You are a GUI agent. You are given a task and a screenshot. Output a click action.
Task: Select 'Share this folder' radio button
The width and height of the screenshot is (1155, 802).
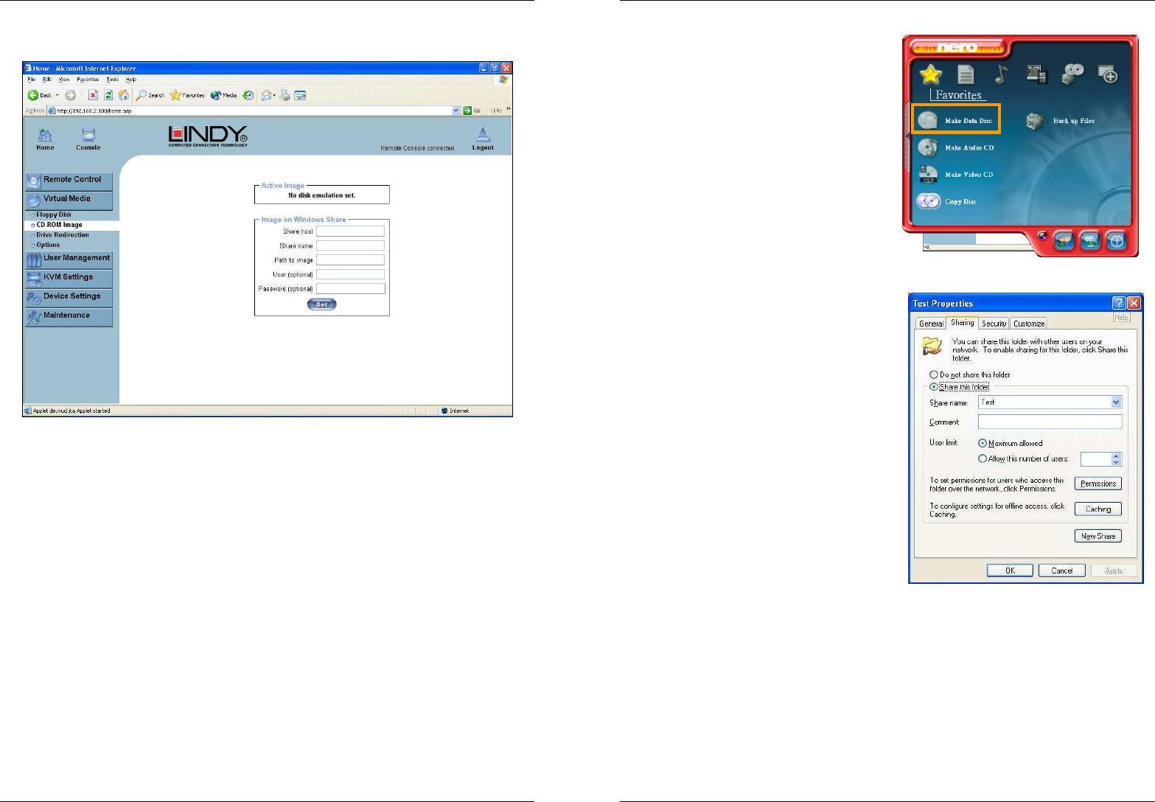click(934, 387)
